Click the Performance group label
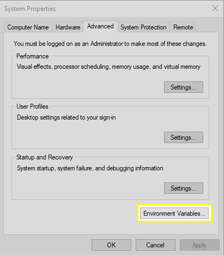Viewport: 224px width, 255px height. (x=33, y=56)
